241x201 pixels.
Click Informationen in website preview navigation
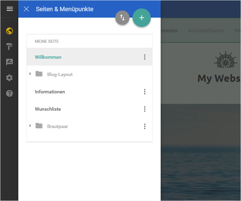(206, 31)
